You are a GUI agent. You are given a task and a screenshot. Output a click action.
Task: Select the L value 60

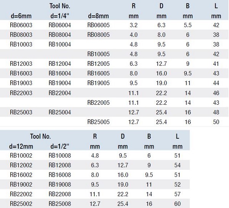pos(177,204)
